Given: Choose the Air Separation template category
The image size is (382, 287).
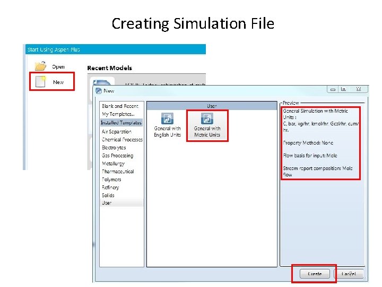Looking at the screenshot, I should (x=117, y=132).
